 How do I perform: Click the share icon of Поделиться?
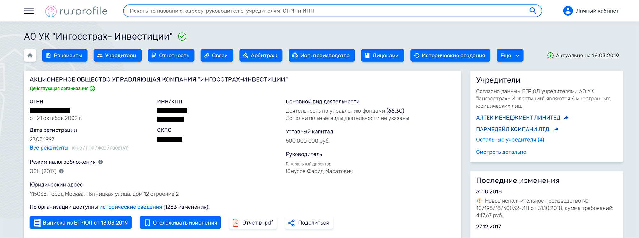coord(291,223)
